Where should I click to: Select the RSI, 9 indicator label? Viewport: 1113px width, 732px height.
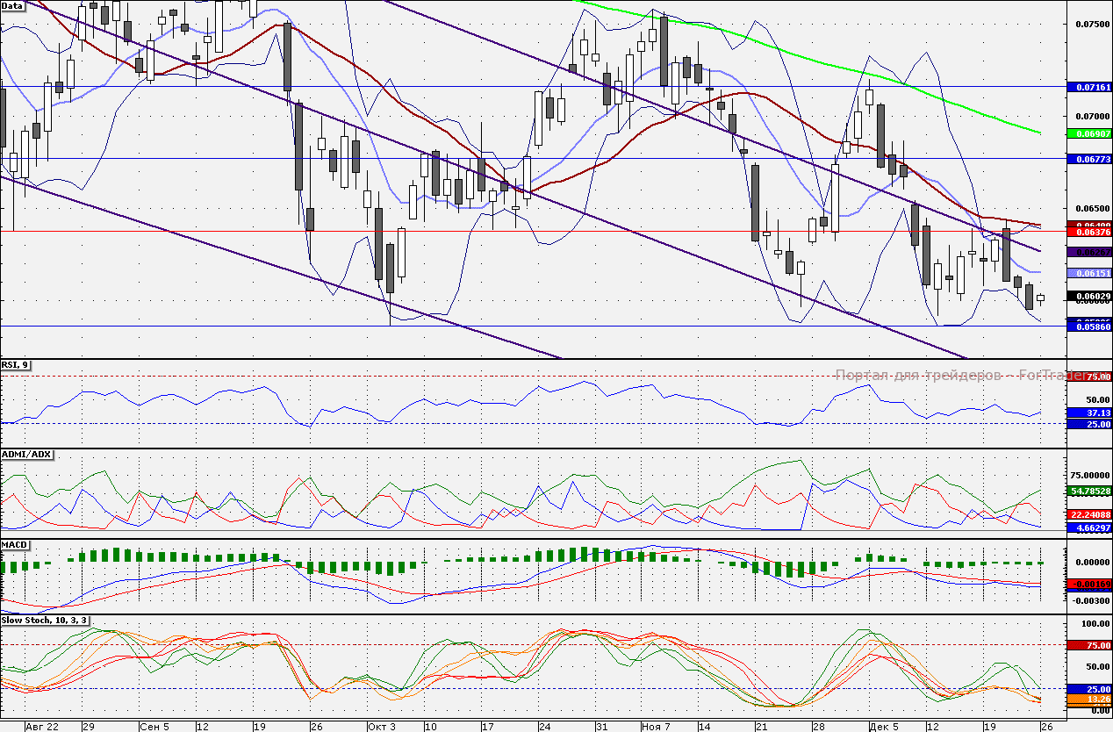tap(16, 365)
